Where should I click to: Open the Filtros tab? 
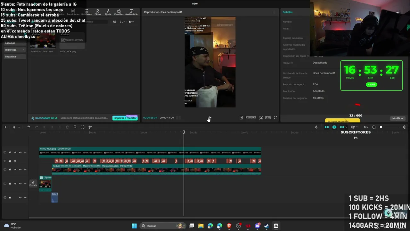[x=98, y=12]
